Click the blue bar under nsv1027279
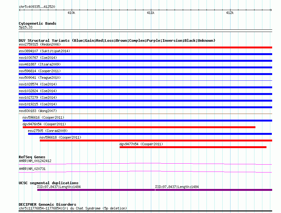This screenshot has height=213, width=281. coord(145,101)
